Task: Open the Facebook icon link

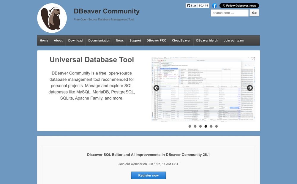Action: tap(214, 6)
